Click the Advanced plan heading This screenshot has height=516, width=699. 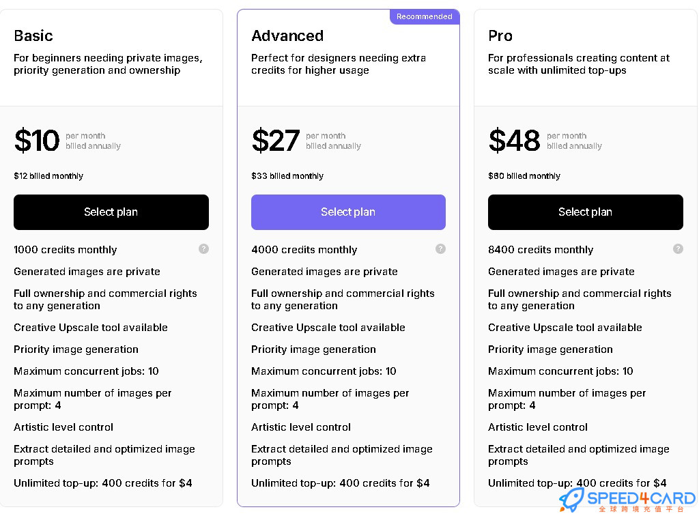point(287,35)
